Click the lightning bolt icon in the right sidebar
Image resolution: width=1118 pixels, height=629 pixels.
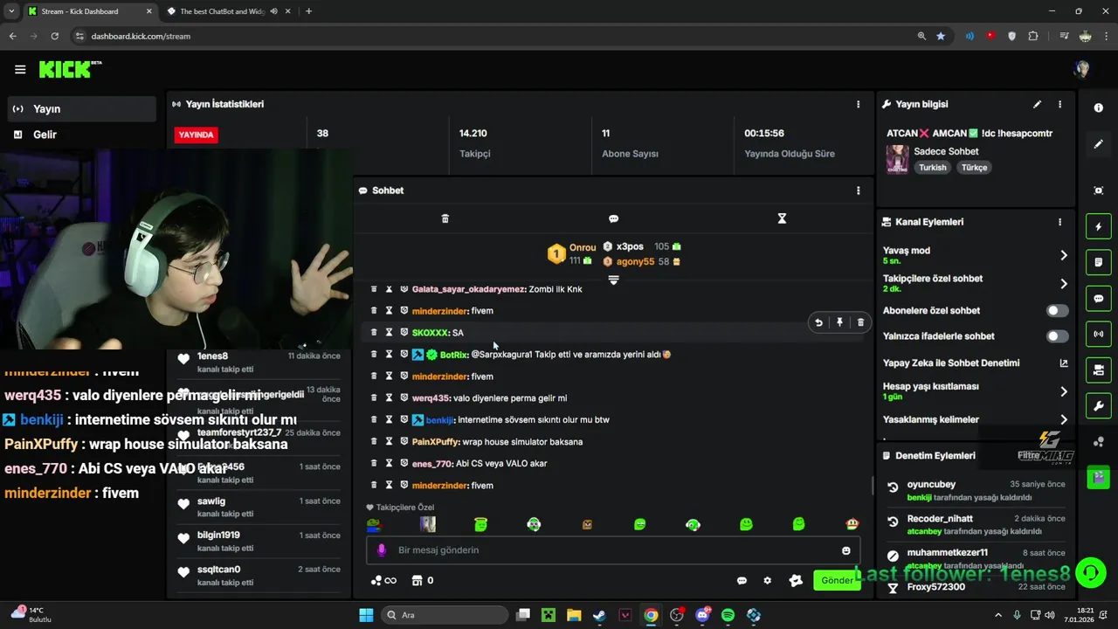click(x=1099, y=227)
